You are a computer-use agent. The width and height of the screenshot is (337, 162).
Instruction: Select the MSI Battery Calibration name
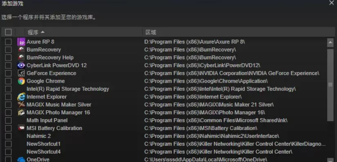pyautogui.click(x=54, y=128)
